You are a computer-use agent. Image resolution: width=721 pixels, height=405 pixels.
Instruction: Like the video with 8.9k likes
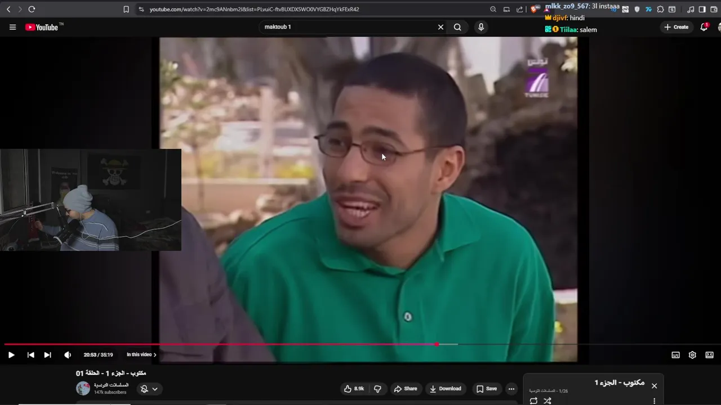[x=354, y=389]
